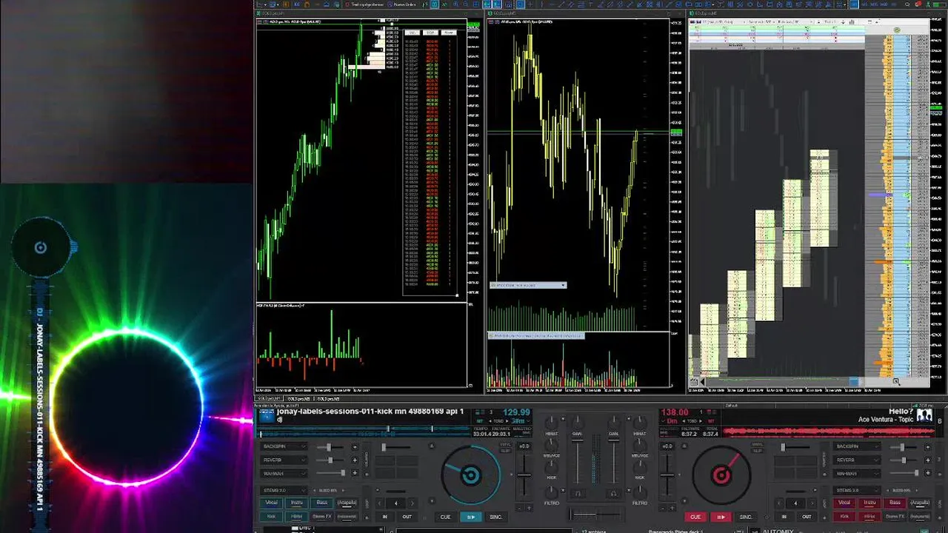The height and width of the screenshot is (533, 948).
Task: Toggle play/pause on right red deck
Action: point(721,517)
